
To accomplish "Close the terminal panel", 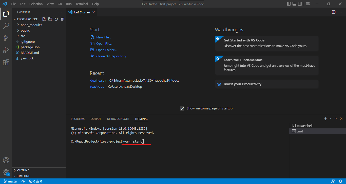I will pos(341,119).
